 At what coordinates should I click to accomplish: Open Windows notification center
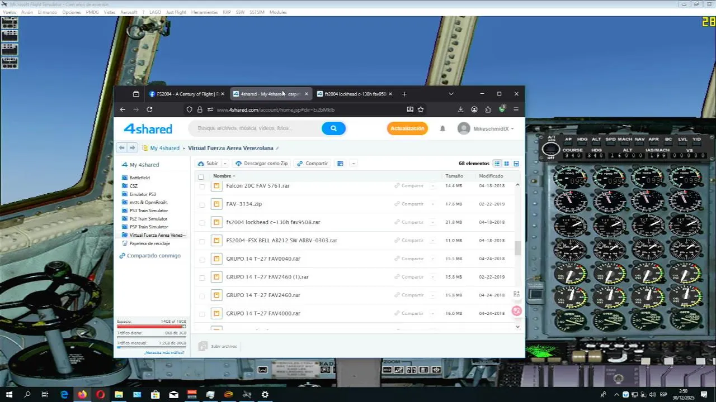pyautogui.click(x=705, y=394)
